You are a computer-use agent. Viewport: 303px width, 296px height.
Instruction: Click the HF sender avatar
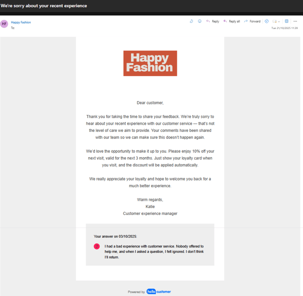[5, 24]
